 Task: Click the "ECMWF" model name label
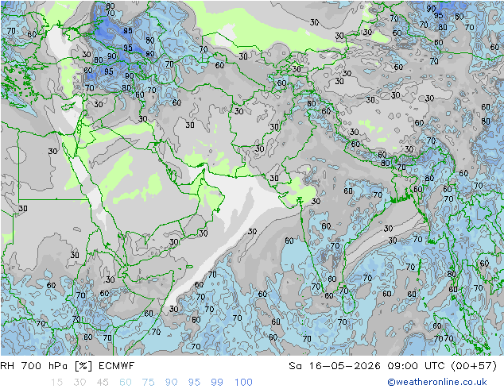(116, 366)
